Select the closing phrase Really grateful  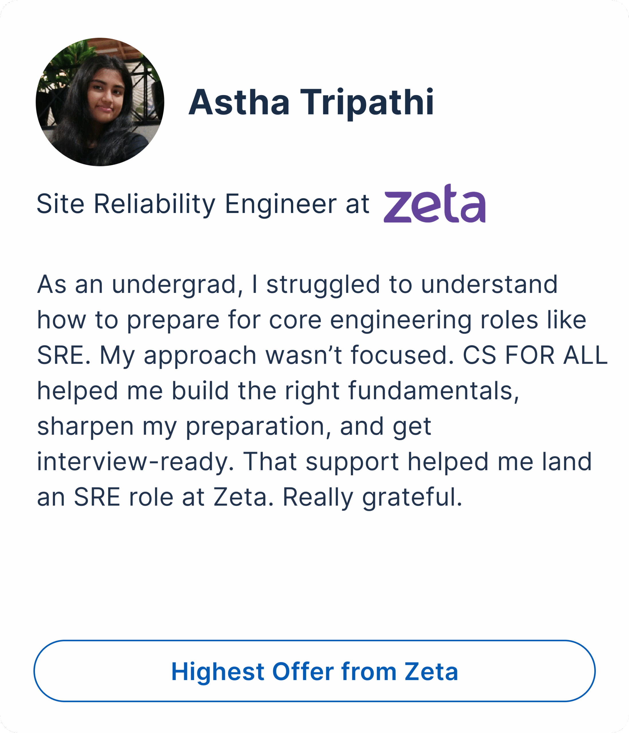(x=372, y=497)
